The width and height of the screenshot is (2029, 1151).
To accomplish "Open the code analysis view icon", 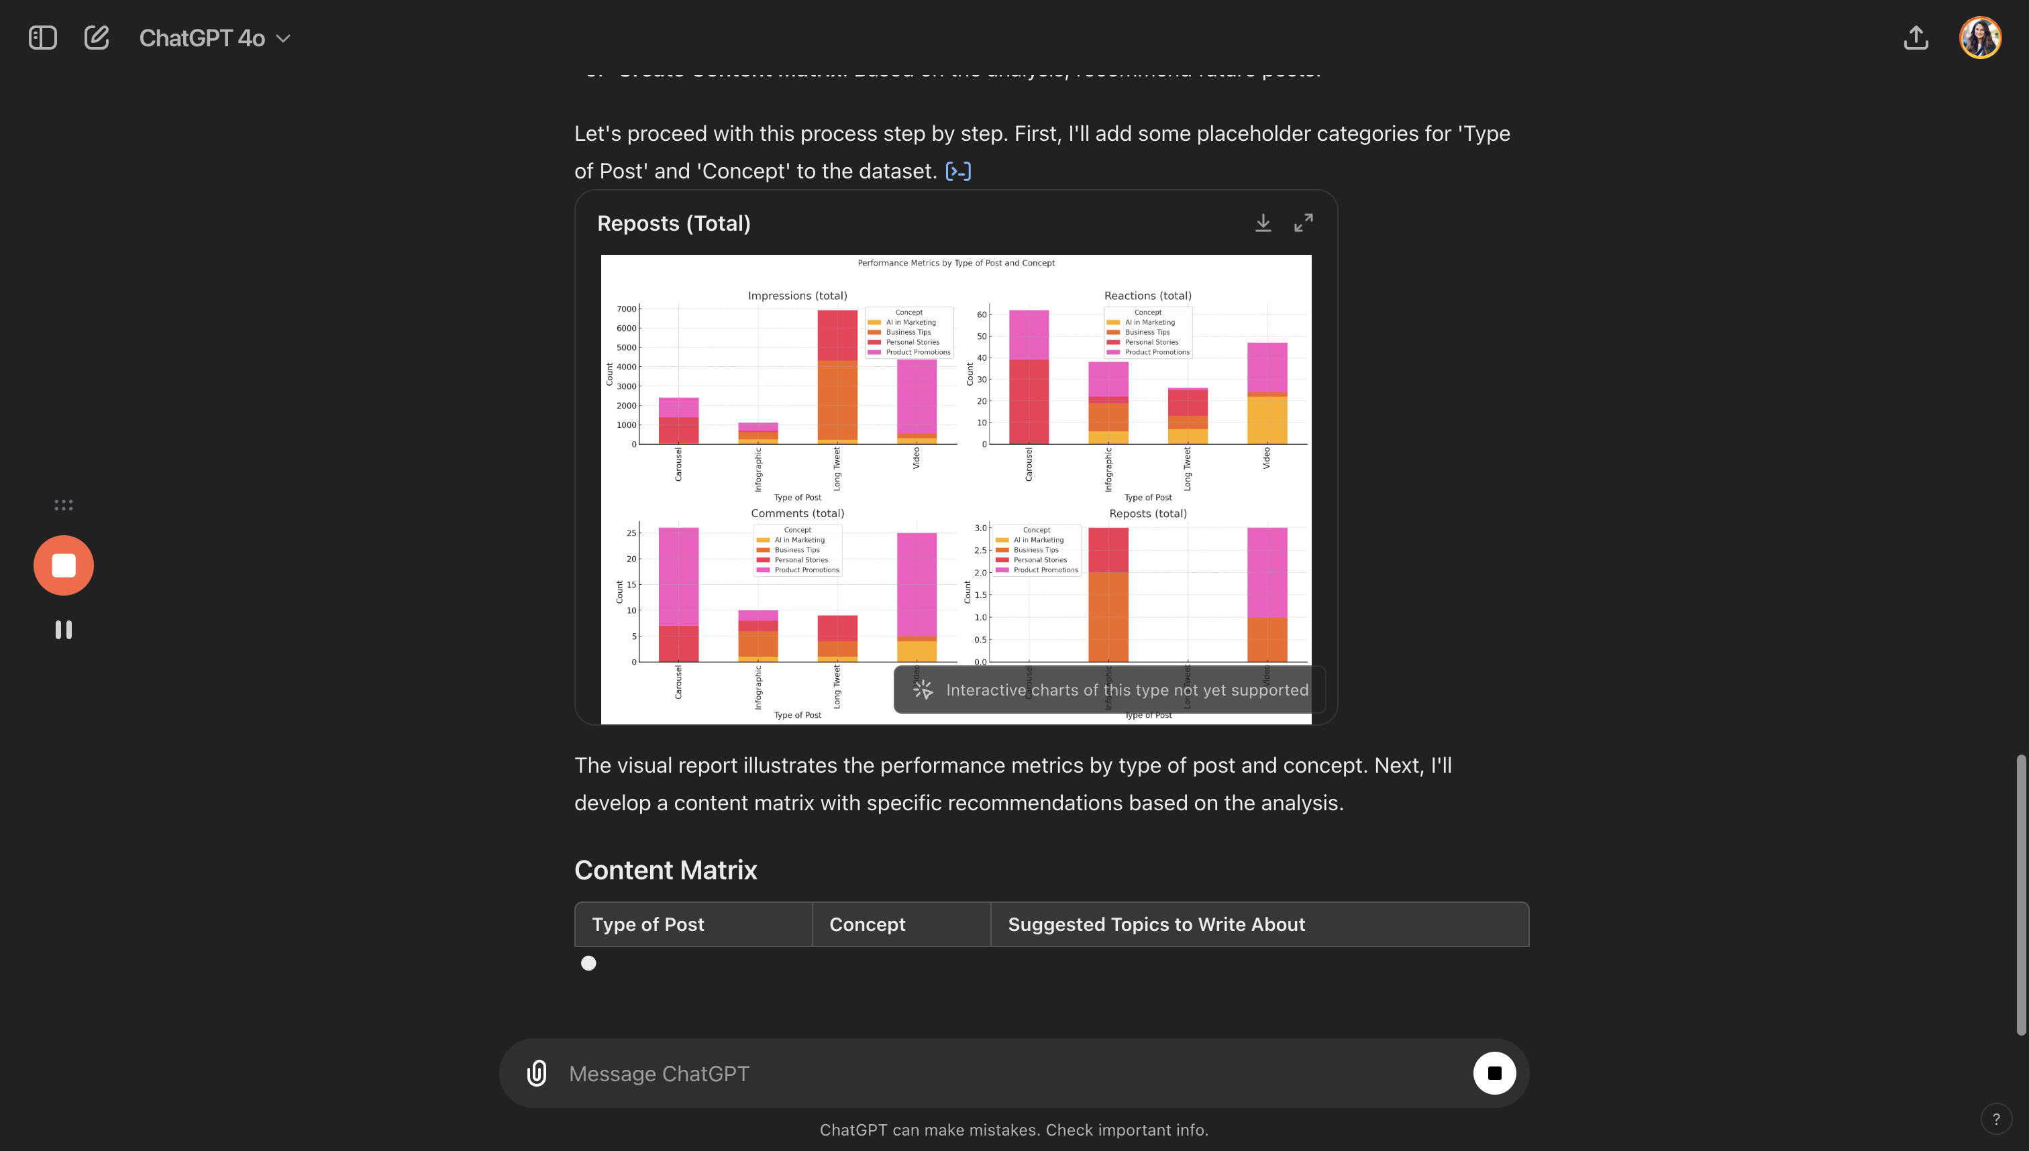I will coord(958,172).
